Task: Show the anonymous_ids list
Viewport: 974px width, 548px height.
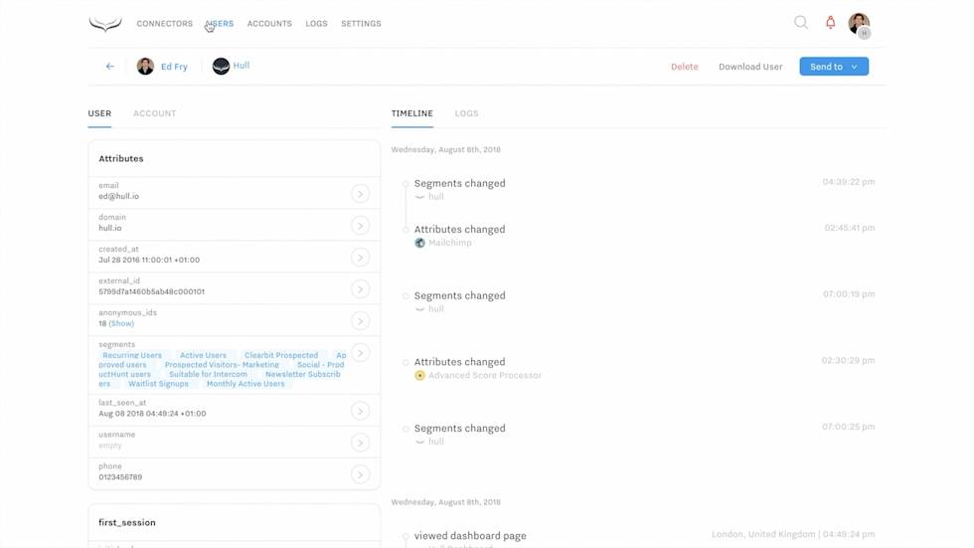Action: pyautogui.click(x=121, y=323)
